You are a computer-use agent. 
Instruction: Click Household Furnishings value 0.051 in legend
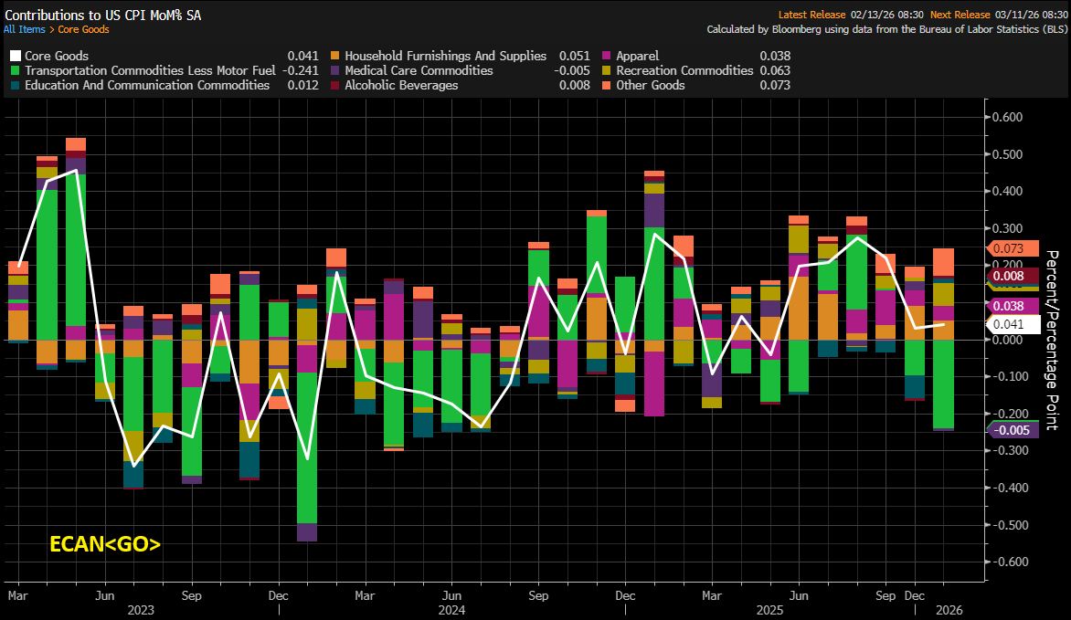575,56
